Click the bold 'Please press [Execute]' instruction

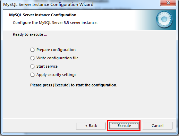coord(74,85)
